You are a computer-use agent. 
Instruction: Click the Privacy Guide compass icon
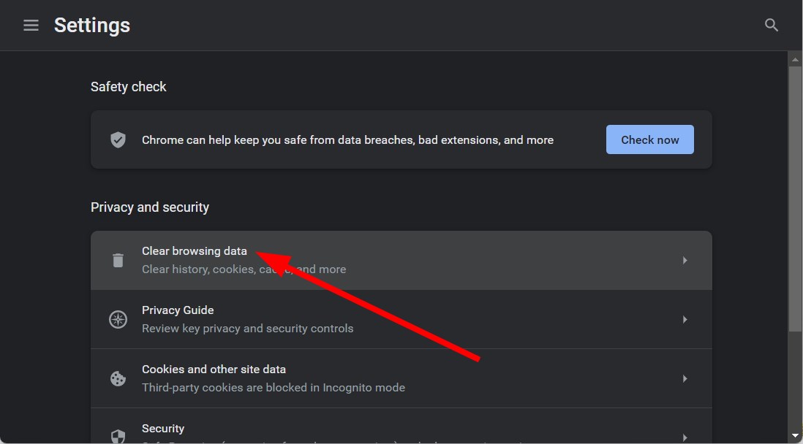click(118, 319)
